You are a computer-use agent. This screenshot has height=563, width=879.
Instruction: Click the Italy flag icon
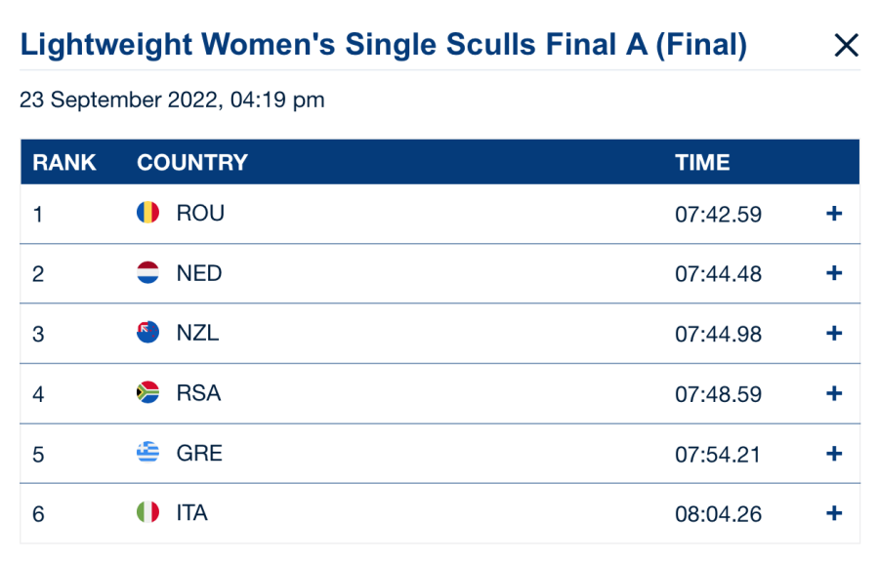point(147,512)
